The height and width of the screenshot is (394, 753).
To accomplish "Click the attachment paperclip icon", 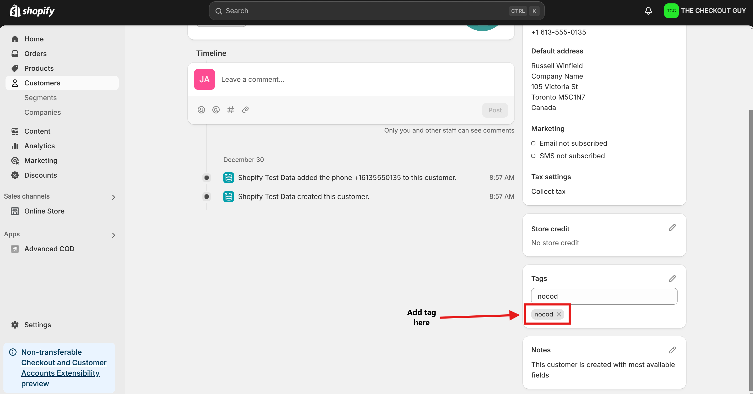I will tap(245, 110).
